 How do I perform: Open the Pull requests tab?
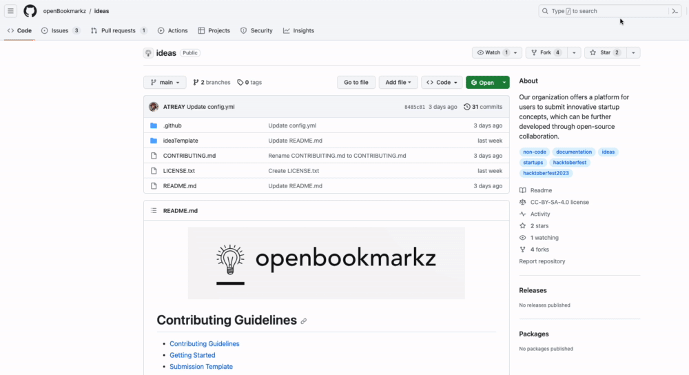click(x=119, y=31)
